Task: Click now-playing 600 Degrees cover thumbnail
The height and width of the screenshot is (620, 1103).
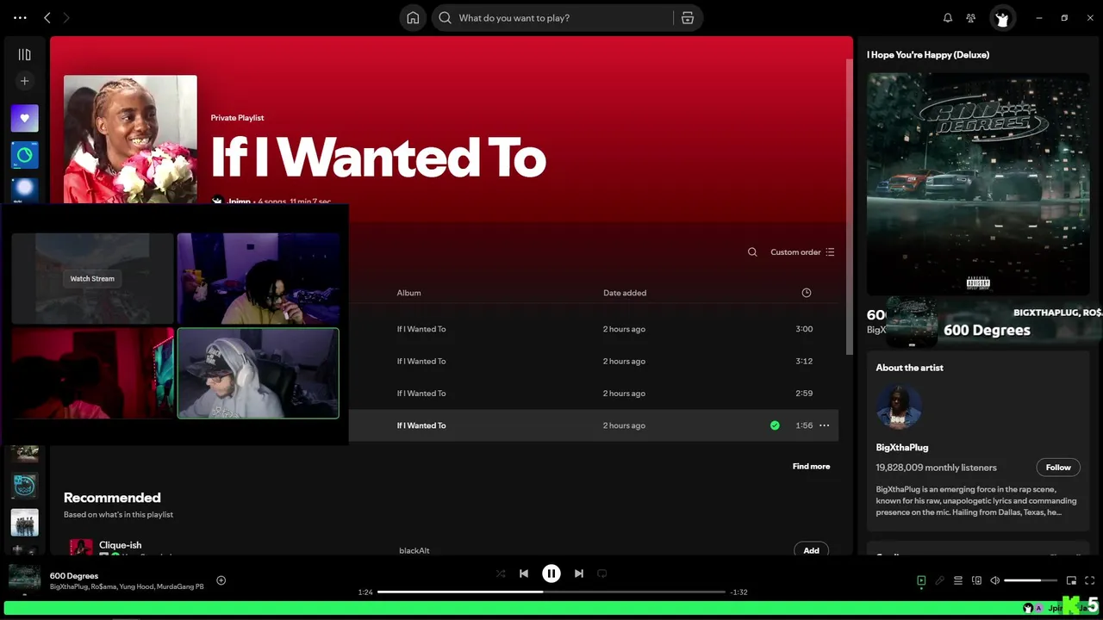Action: (x=24, y=579)
